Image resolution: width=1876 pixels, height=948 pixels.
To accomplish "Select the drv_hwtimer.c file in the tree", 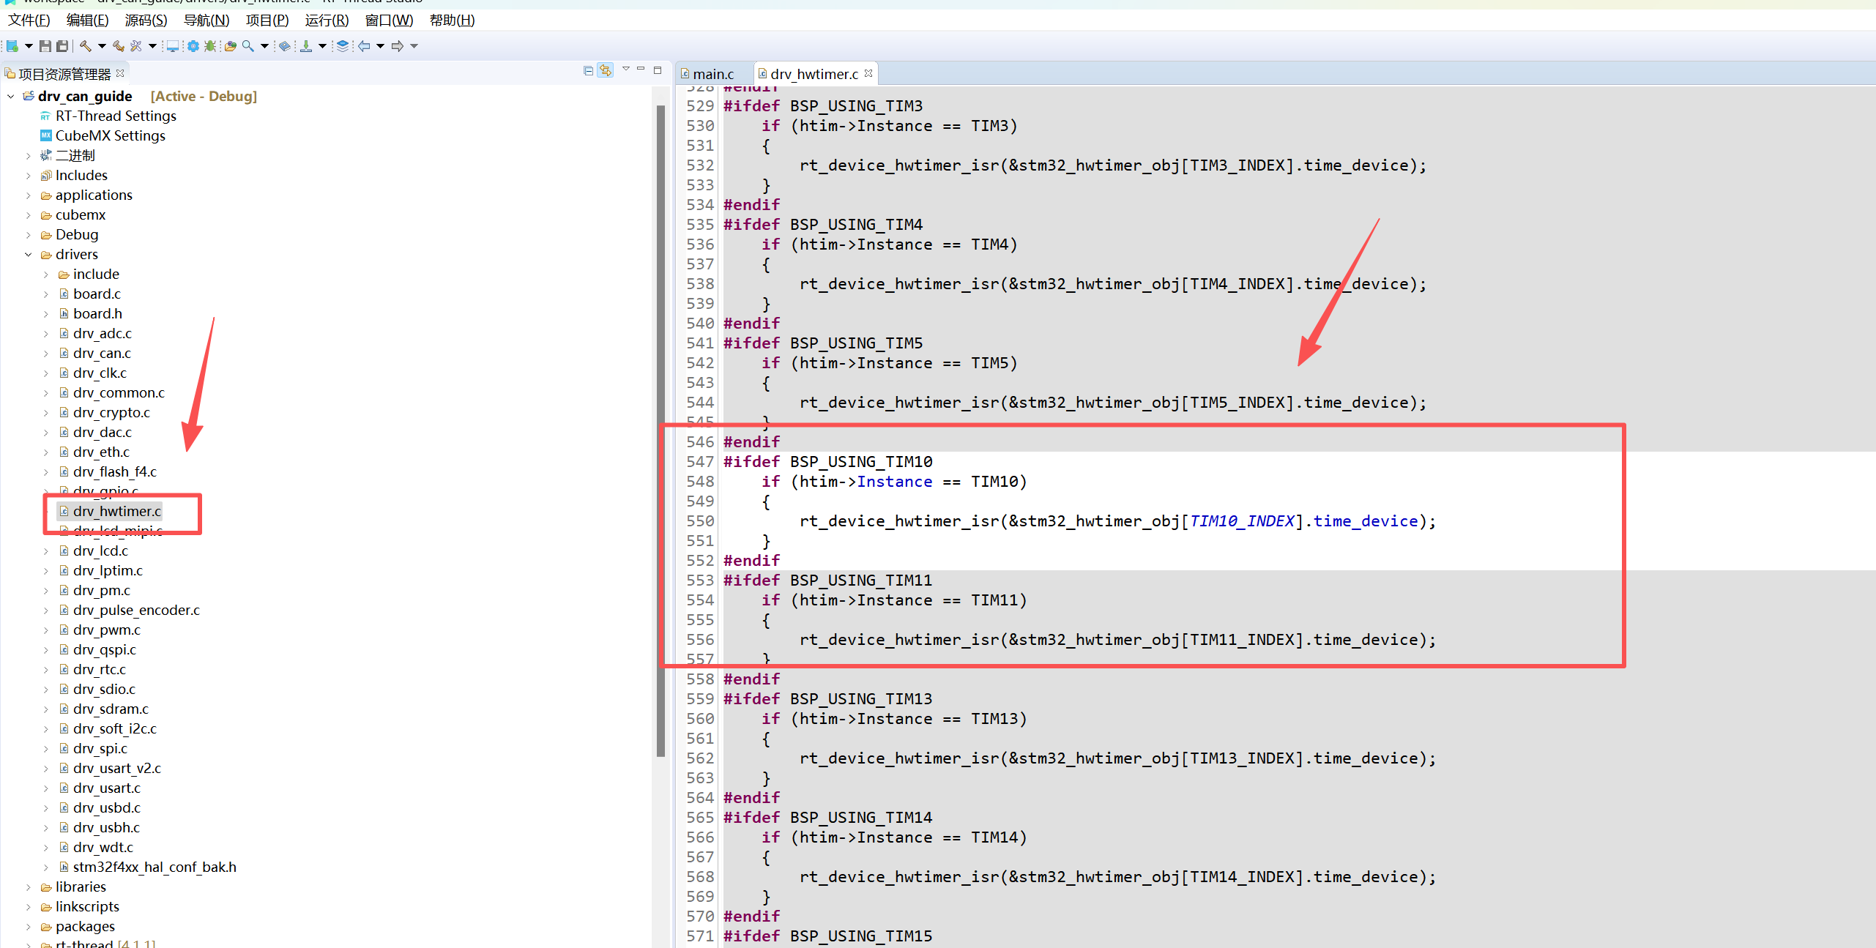I will coord(117,511).
